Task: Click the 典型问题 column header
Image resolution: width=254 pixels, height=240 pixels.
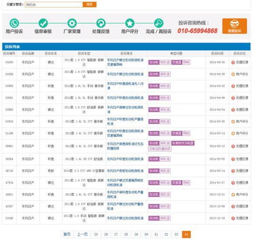Action: tap(176, 54)
